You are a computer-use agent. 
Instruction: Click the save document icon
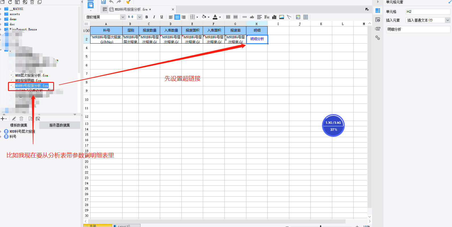tap(104, 2)
